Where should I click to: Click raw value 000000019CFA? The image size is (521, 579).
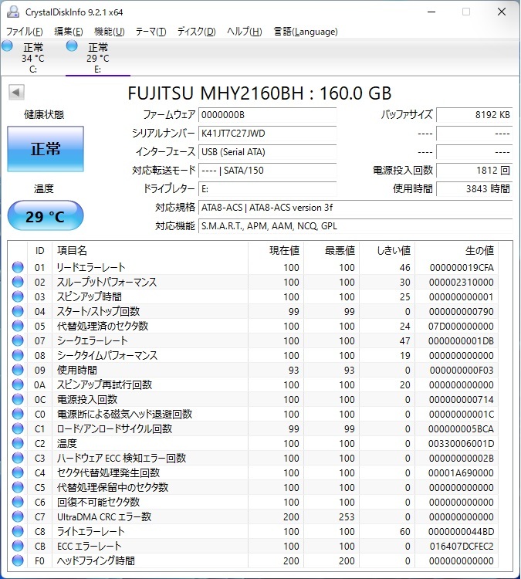click(x=462, y=267)
